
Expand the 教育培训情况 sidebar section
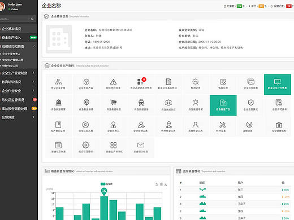(x=19, y=82)
